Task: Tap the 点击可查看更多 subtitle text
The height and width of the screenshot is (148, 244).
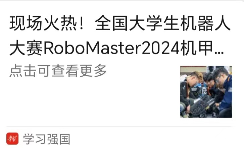Action: (58, 71)
